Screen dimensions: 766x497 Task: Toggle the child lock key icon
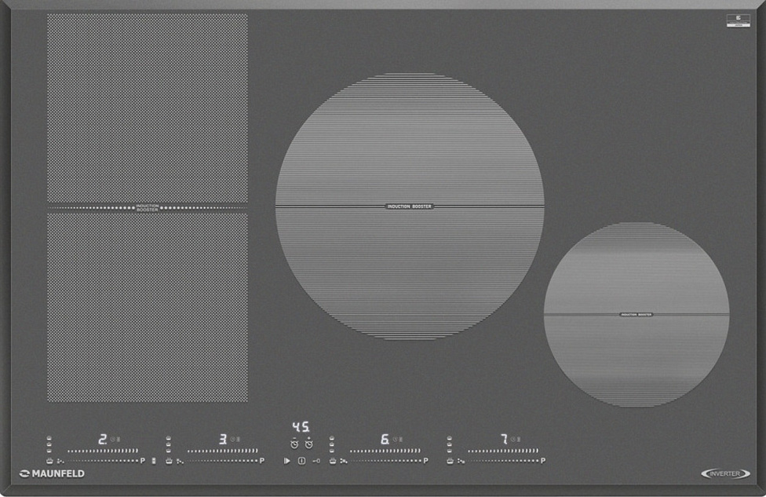316,461
